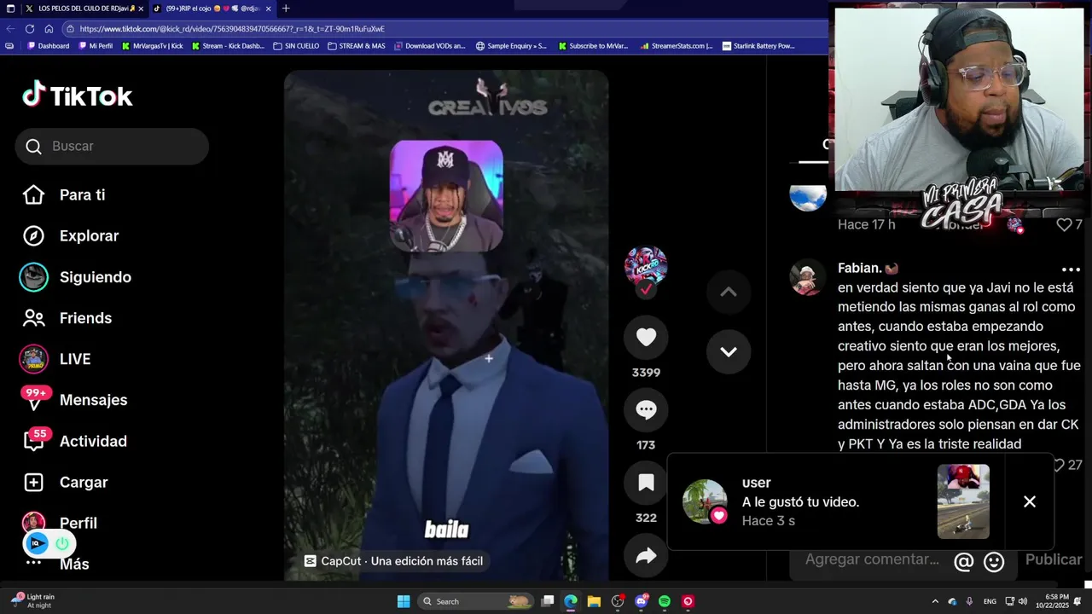Click the Publicar button
Screen dimensions: 1092x614
[x=1054, y=559]
